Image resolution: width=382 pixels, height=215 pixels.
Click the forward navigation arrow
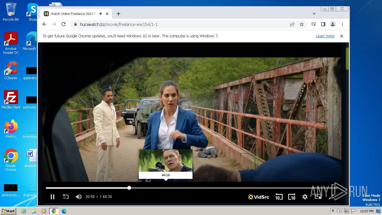(x=54, y=24)
